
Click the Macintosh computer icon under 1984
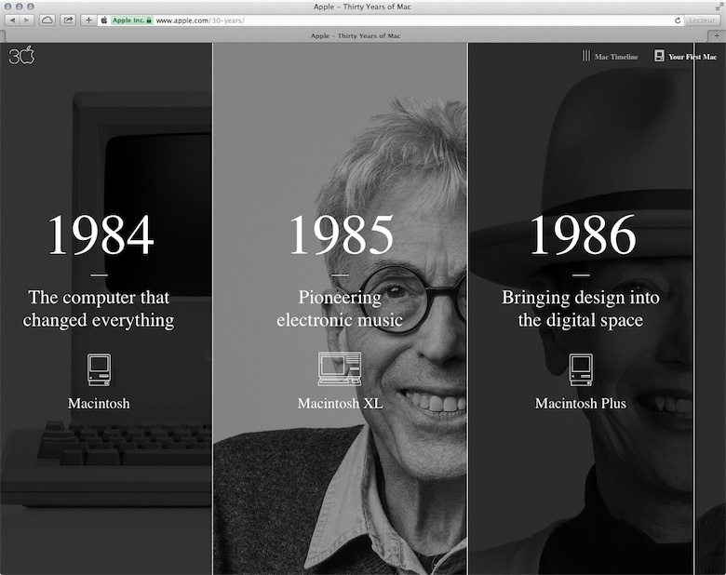99,370
